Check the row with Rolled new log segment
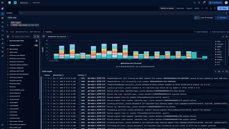Image resolution: width=229 pixels, height=129 pixels. coord(43,88)
